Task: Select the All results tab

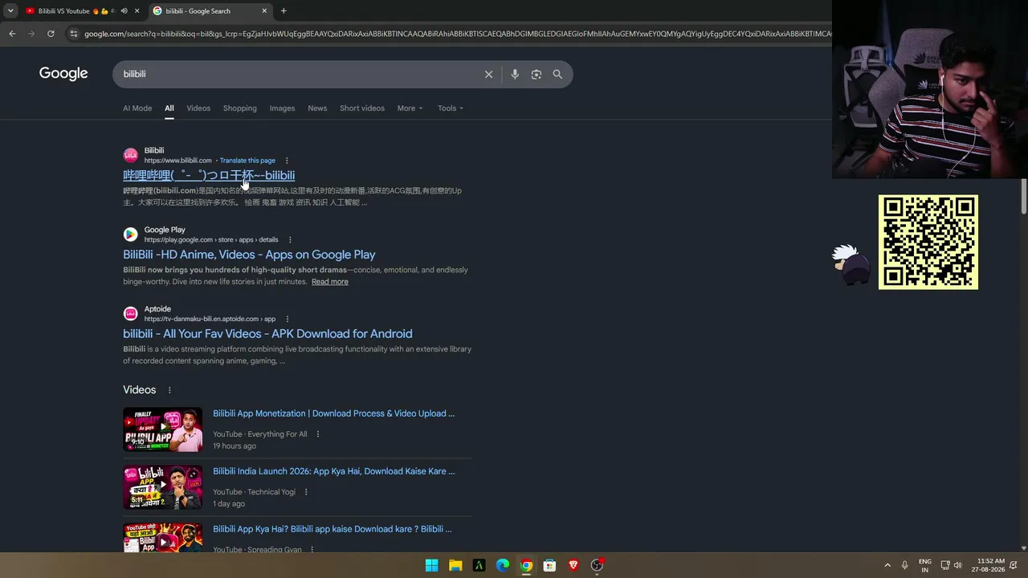Action: pos(169,108)
